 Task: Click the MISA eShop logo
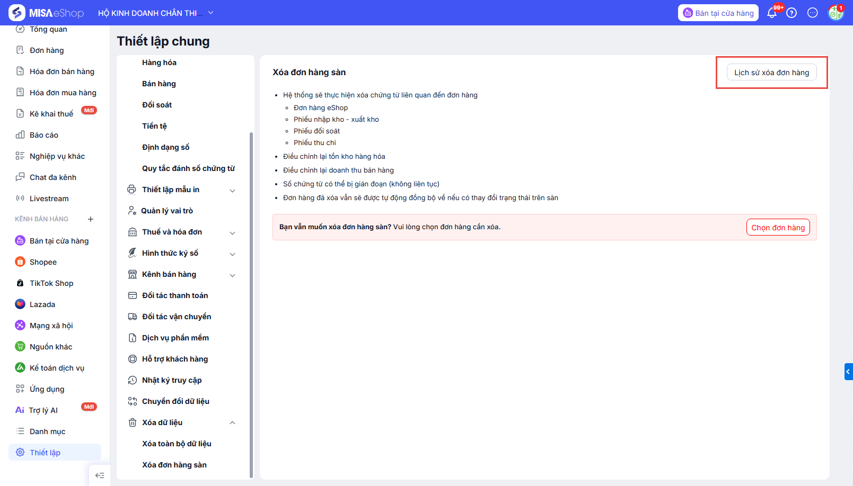point(47,13)
